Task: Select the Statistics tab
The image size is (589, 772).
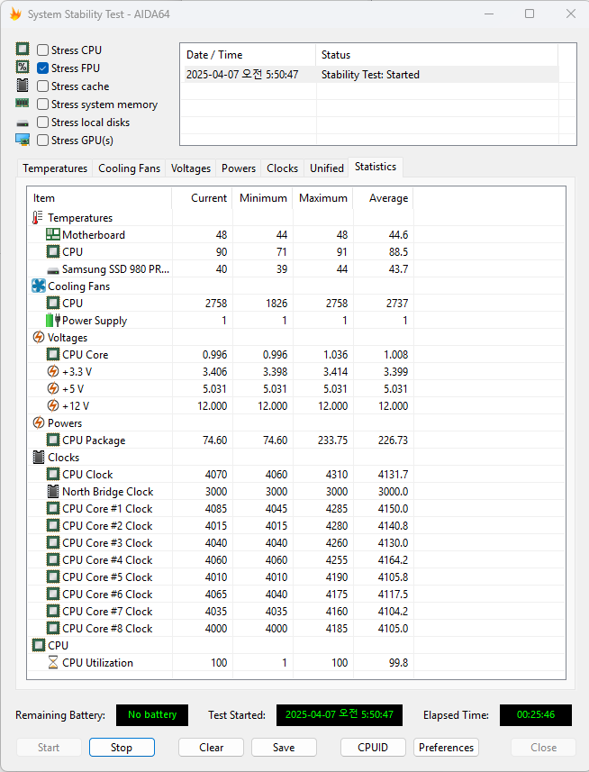Action: click(x=376, y=167)
